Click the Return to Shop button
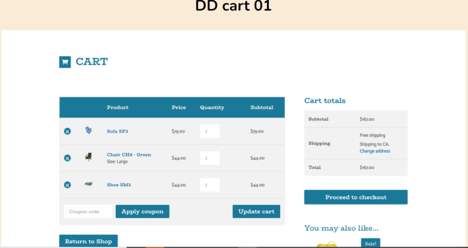 pos(89,241)
